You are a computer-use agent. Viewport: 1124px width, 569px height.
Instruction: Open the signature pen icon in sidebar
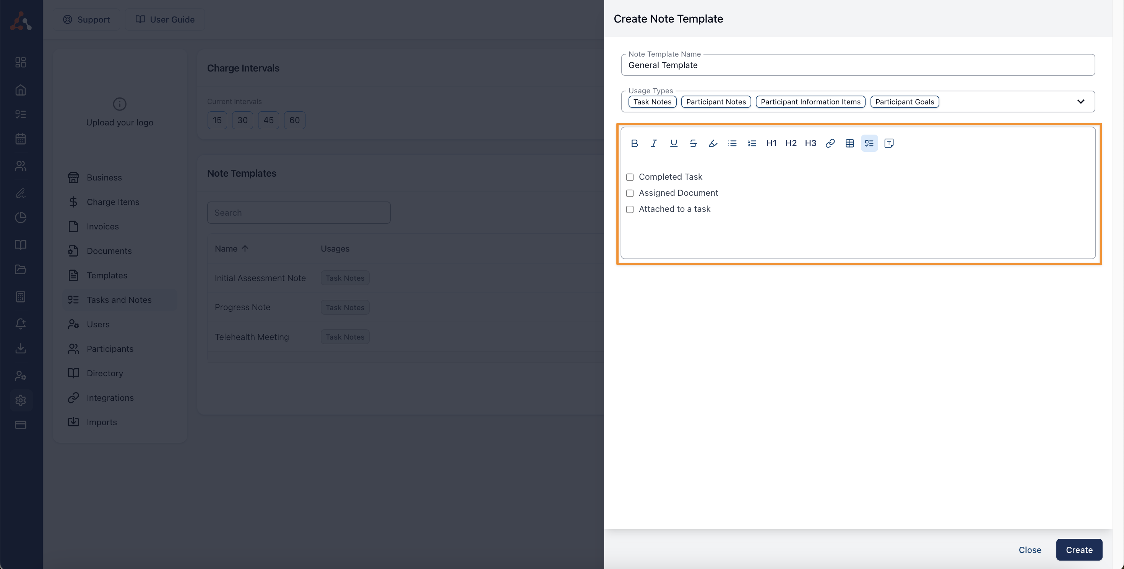pyautogui.click(x=21, y=193)
